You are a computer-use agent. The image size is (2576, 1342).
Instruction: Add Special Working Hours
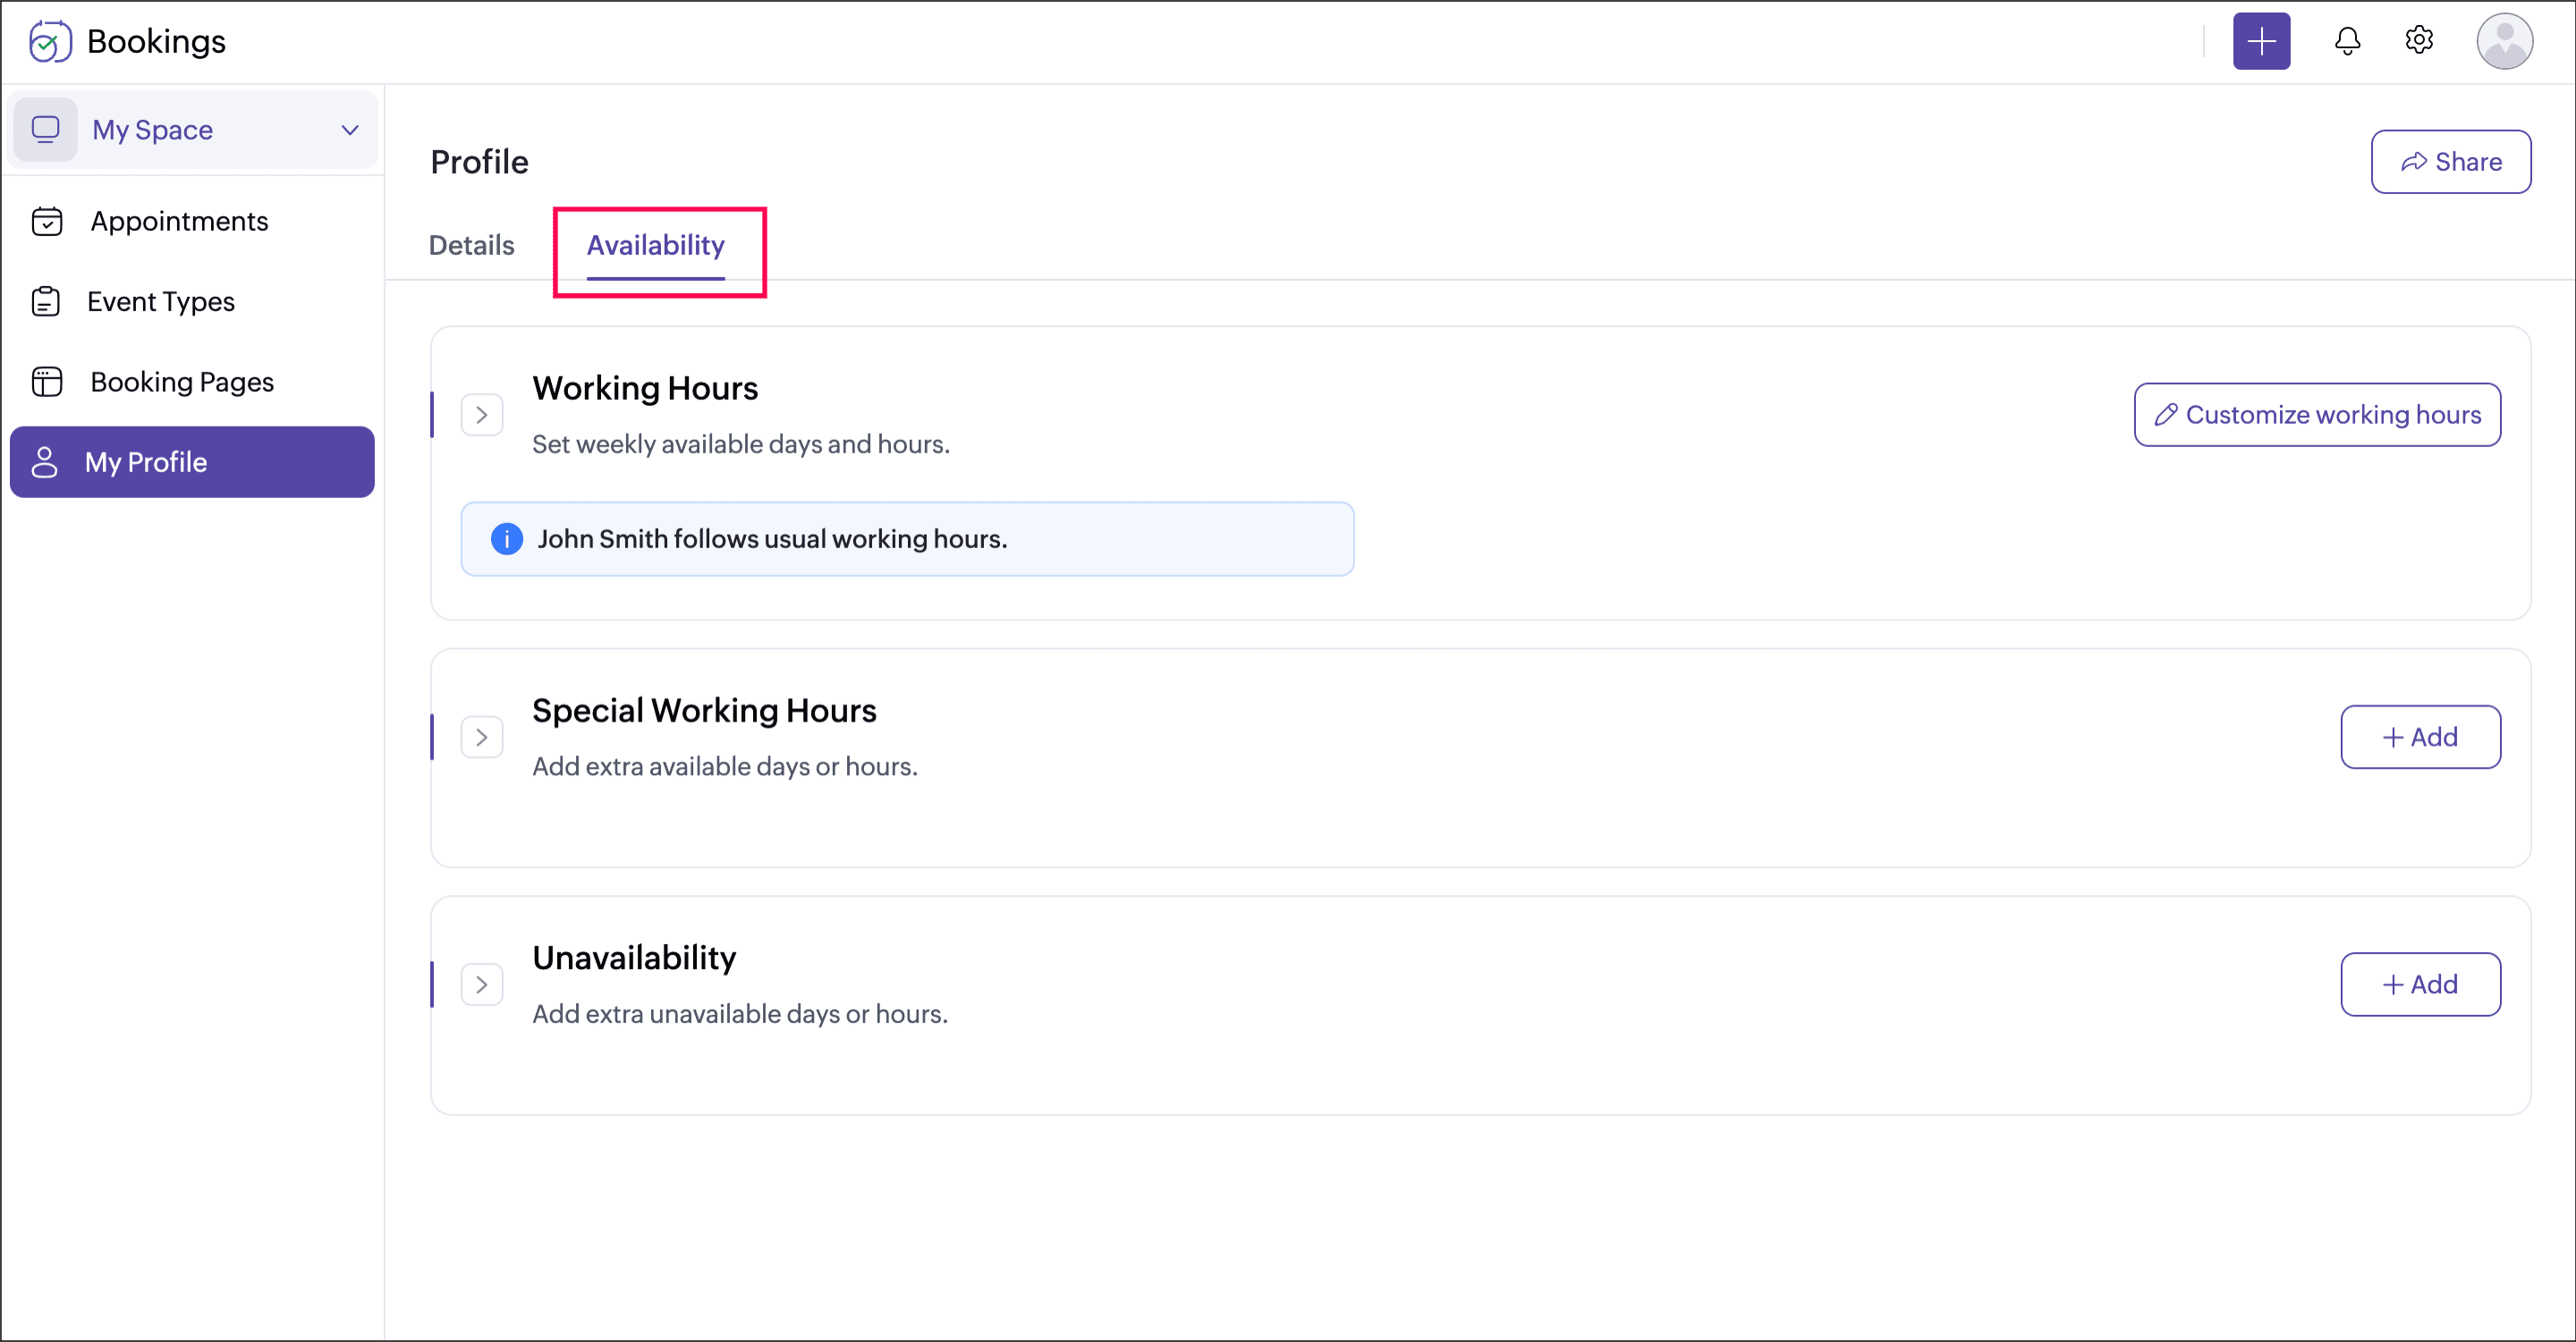coord(2420,738)
